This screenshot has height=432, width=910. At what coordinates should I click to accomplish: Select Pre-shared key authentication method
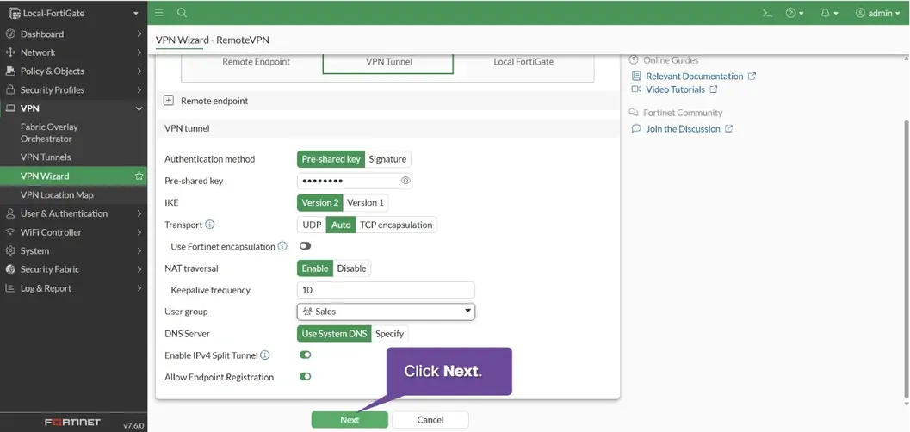point(331,159)
